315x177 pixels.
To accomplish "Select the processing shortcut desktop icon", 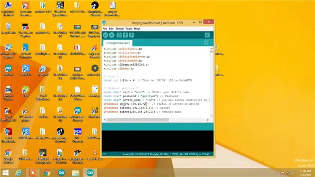I will [x=60, y=135].
